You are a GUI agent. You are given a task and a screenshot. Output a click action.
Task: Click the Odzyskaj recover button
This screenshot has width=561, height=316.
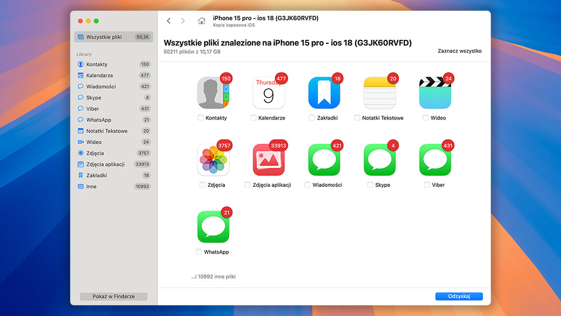click(459, 296)
